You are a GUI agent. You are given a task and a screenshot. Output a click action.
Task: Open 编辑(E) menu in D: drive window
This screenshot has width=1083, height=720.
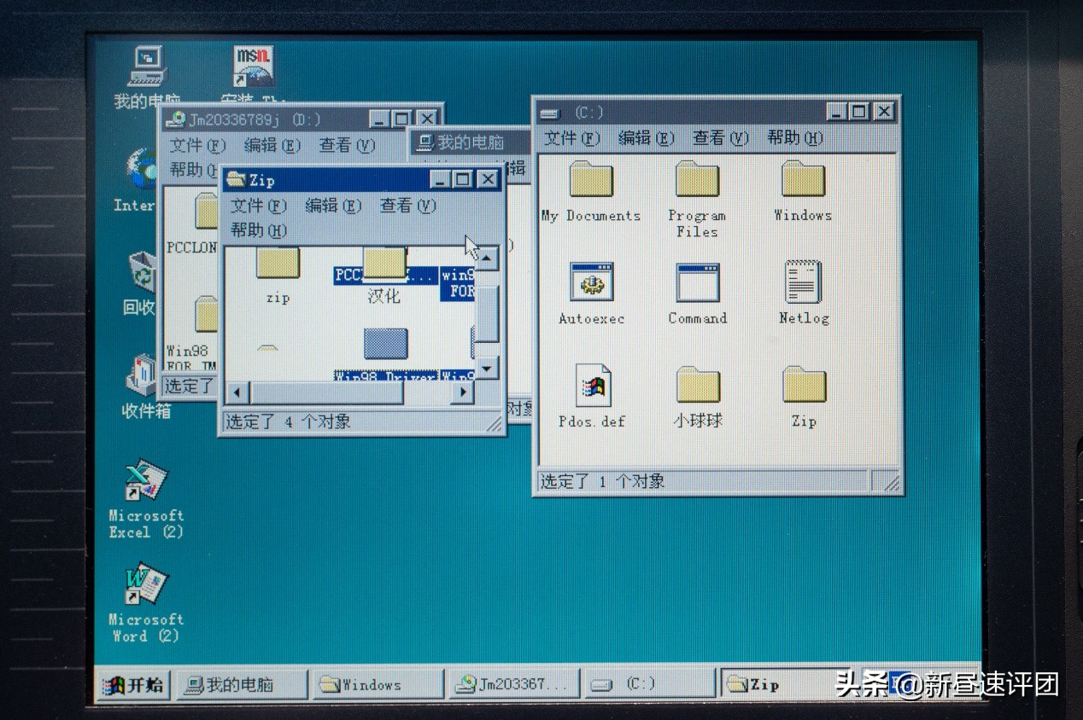click(272, 146)
